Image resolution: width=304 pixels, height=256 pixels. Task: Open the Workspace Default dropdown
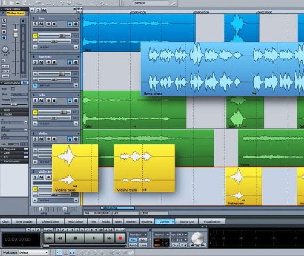pyautogui.click(x=46, y=252)
